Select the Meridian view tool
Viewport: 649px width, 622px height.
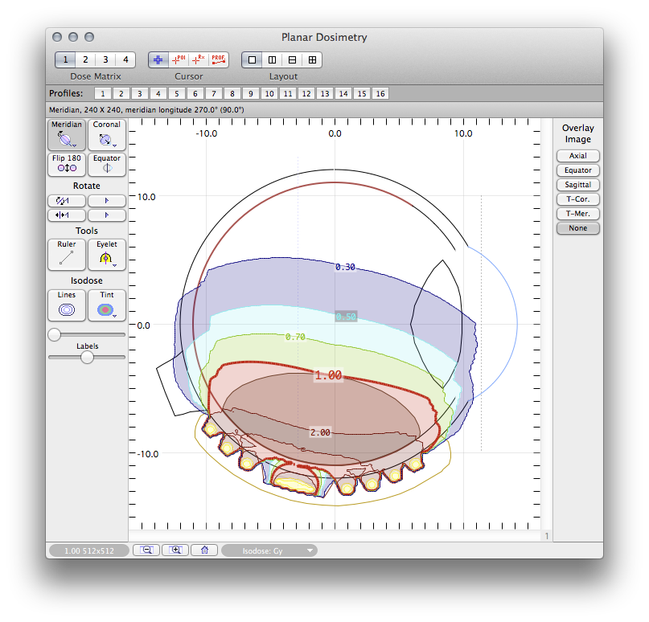[67, 134]
